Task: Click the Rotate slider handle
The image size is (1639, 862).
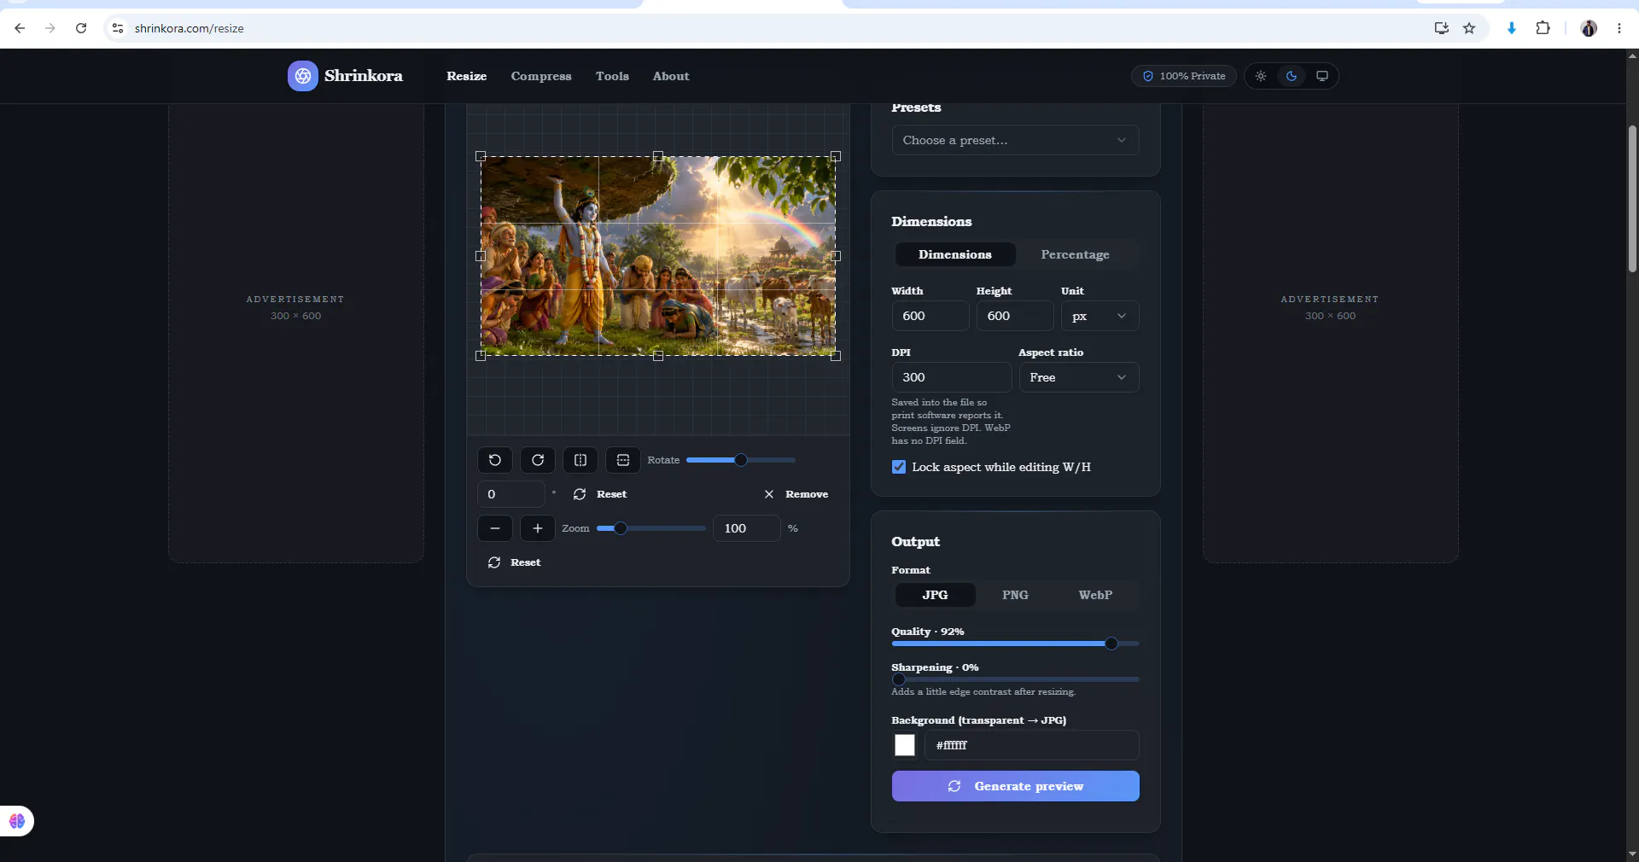Action: (741, 460)
